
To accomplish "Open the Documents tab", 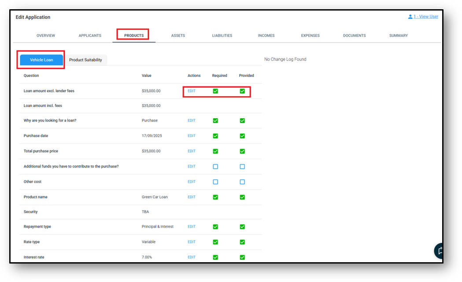I will [354, 36].
